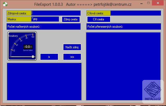Click the Cílová cesta input field
This screenshot has width=166, height=106.
[x=136, y=13]
